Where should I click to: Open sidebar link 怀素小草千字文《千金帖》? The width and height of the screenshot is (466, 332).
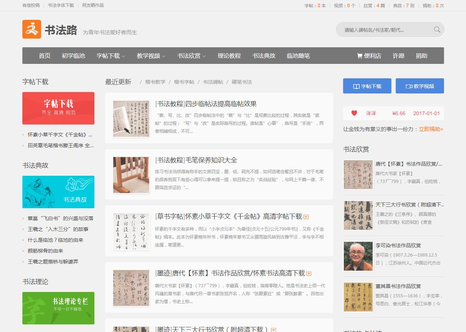pos(60,135)
